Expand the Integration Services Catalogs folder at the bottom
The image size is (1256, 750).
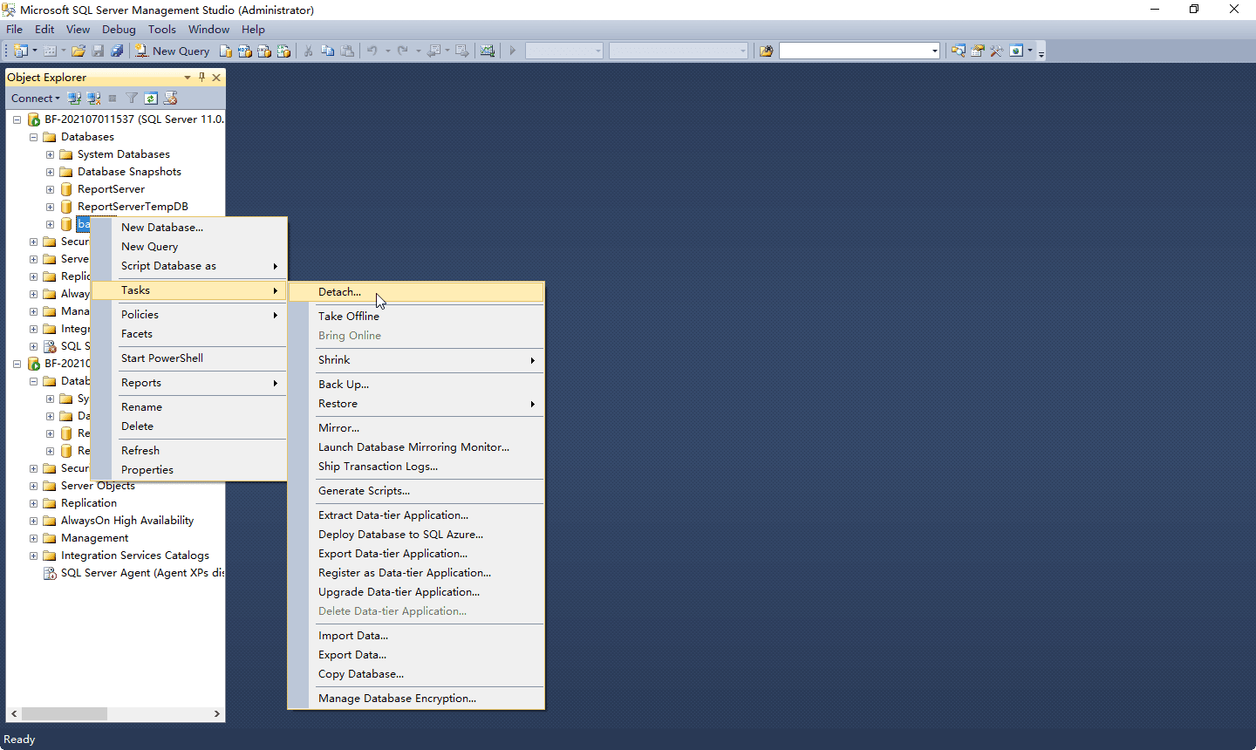point(33,556)
